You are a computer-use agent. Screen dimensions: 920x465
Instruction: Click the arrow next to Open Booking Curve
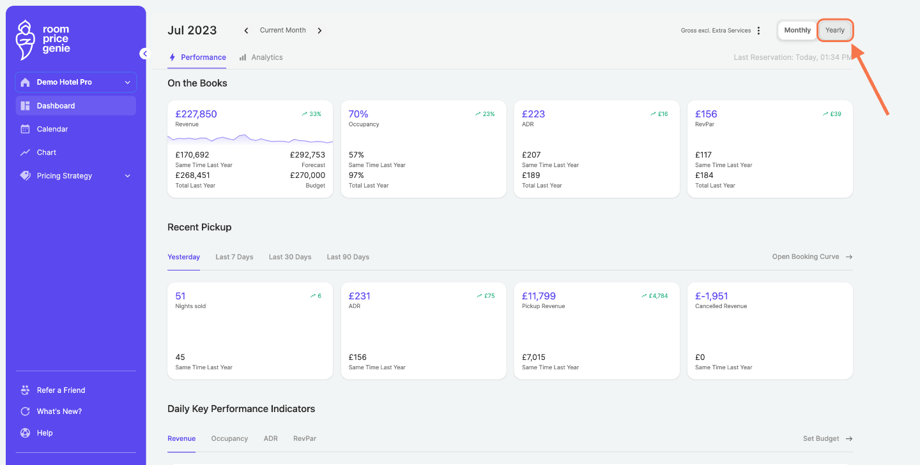tap(849, 257)
